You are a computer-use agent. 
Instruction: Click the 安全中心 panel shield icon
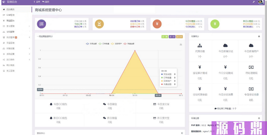[x=182, y=133]
